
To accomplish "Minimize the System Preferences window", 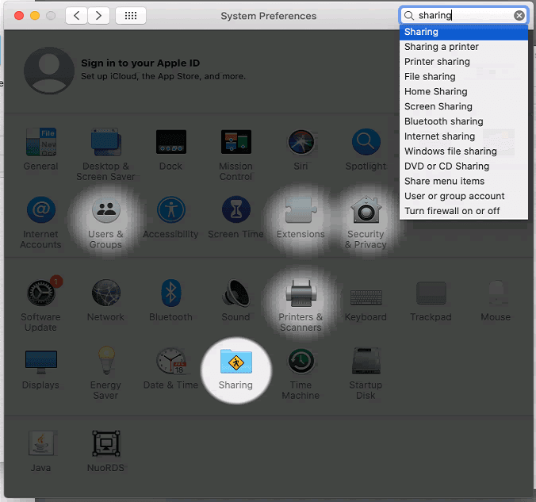I will (35, 16).
